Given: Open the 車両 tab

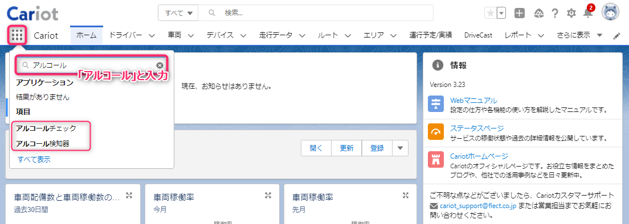Looking at the screenshot, I should click(x=174, y=35).
